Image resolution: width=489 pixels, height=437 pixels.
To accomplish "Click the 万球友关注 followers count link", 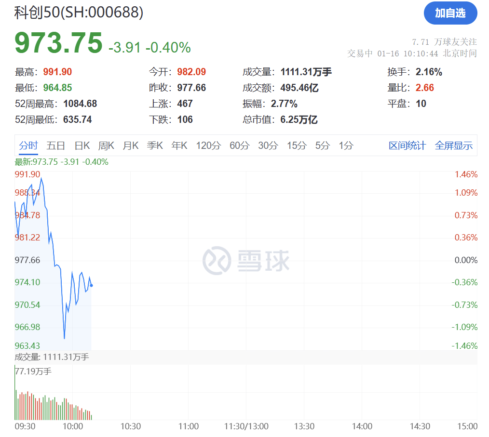I will tap(452, 42).
